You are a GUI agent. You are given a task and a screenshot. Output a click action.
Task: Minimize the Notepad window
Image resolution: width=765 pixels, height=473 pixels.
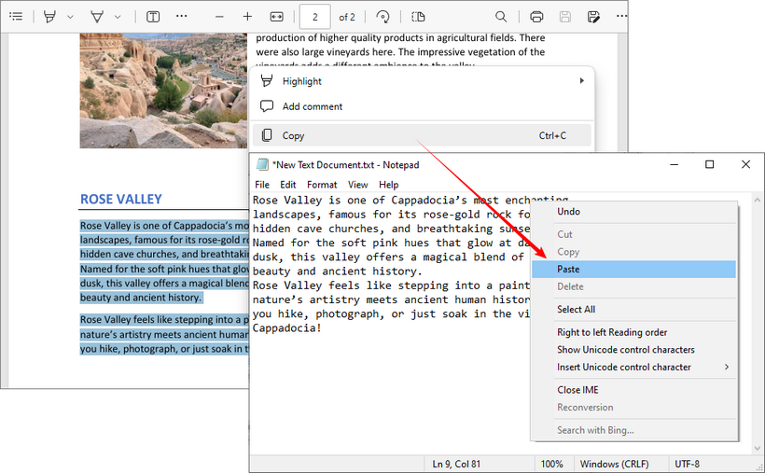pos(675,164)
